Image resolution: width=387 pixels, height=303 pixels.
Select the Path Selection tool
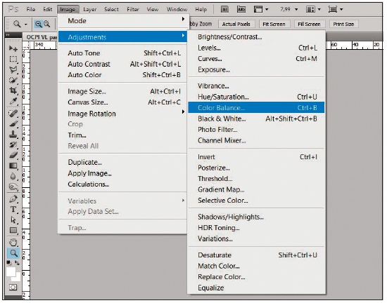(x=13, y=220)
